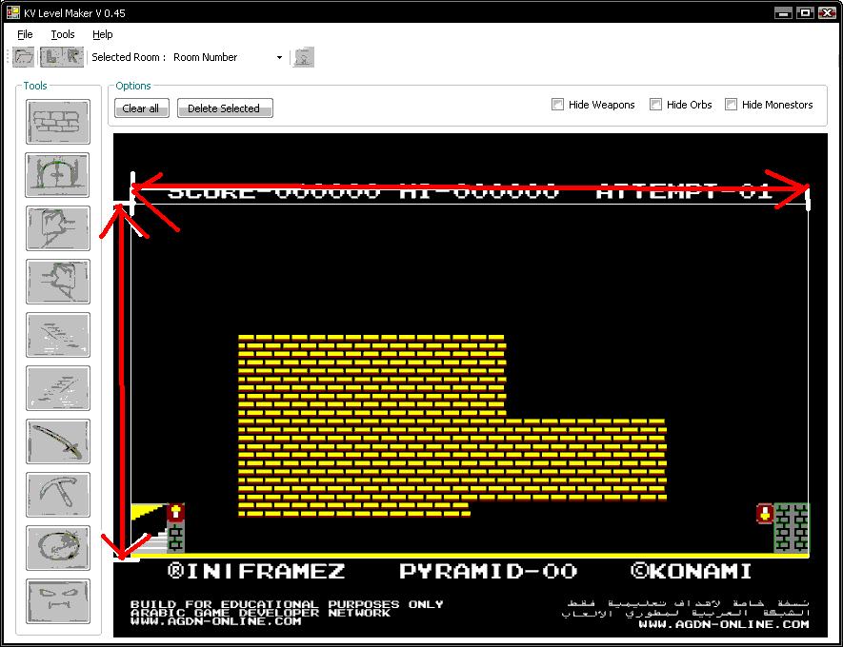Click the toolbar icon right of Room dropdown

pyautogui.click(x=304, y=57)
